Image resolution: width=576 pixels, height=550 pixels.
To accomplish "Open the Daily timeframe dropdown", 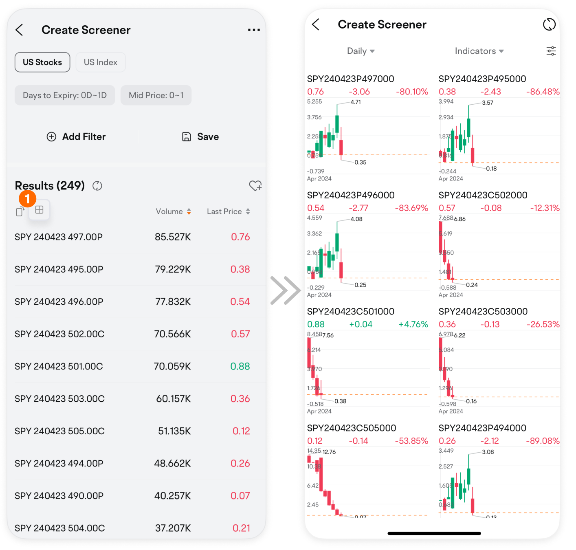I will click(361, 51).
